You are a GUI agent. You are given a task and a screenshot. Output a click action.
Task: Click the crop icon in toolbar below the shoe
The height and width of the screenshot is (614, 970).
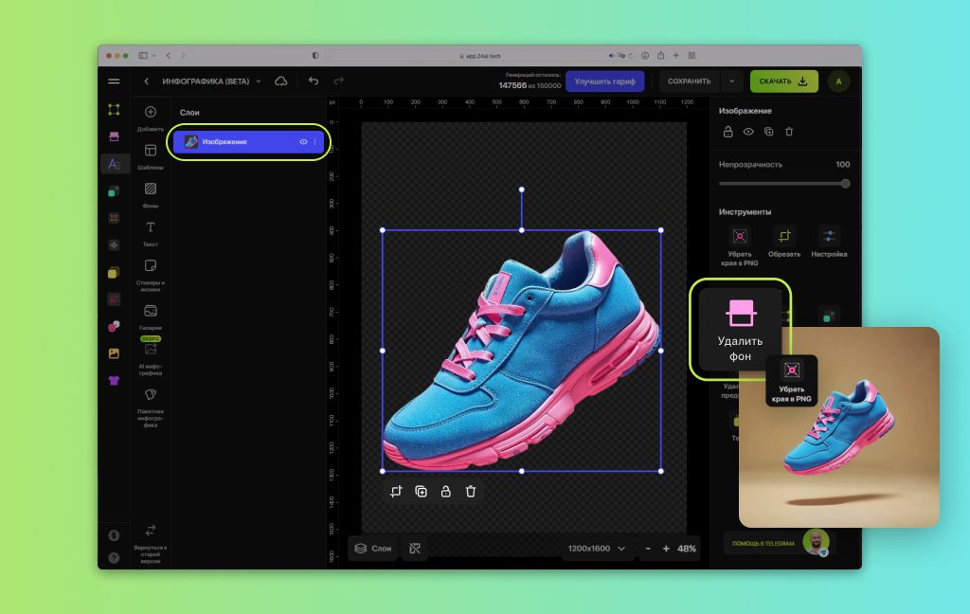396,492
